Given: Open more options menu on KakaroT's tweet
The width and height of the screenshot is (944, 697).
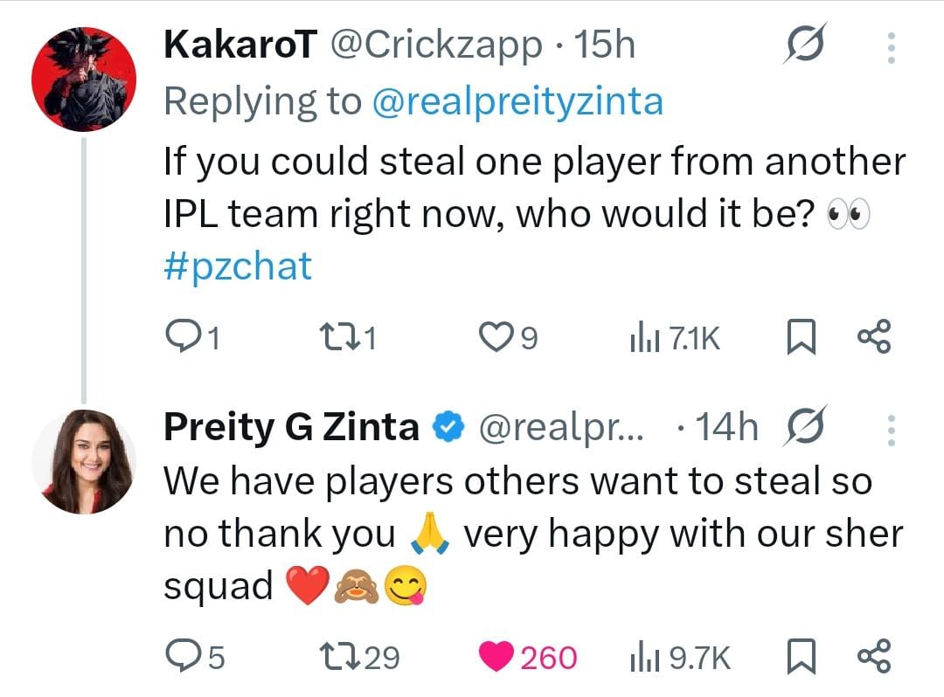Looking at the screenshot, I should pyautogui.click(x=891, y=48).
